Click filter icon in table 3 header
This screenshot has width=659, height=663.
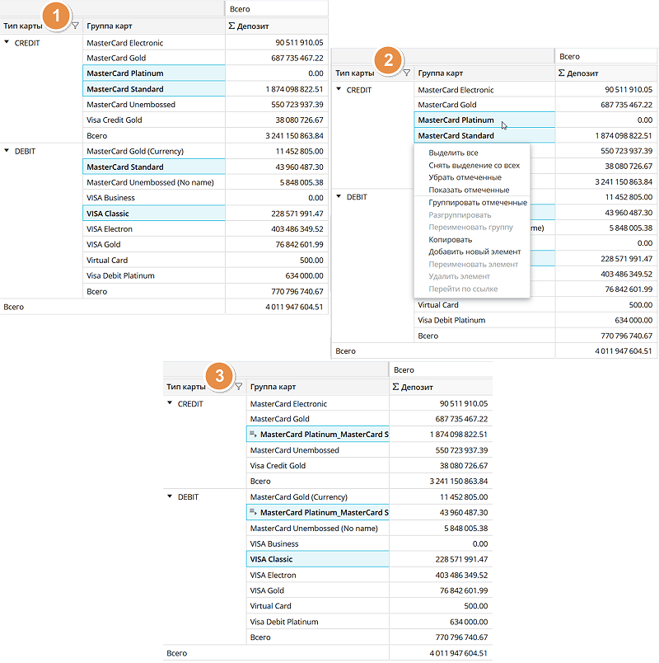tap(238, 387)
